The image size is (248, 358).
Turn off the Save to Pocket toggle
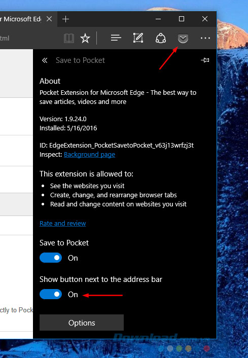(x=51, y=258)
